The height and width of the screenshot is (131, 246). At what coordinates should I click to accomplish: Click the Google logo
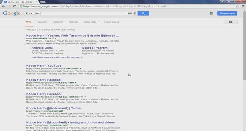[11, 13]
